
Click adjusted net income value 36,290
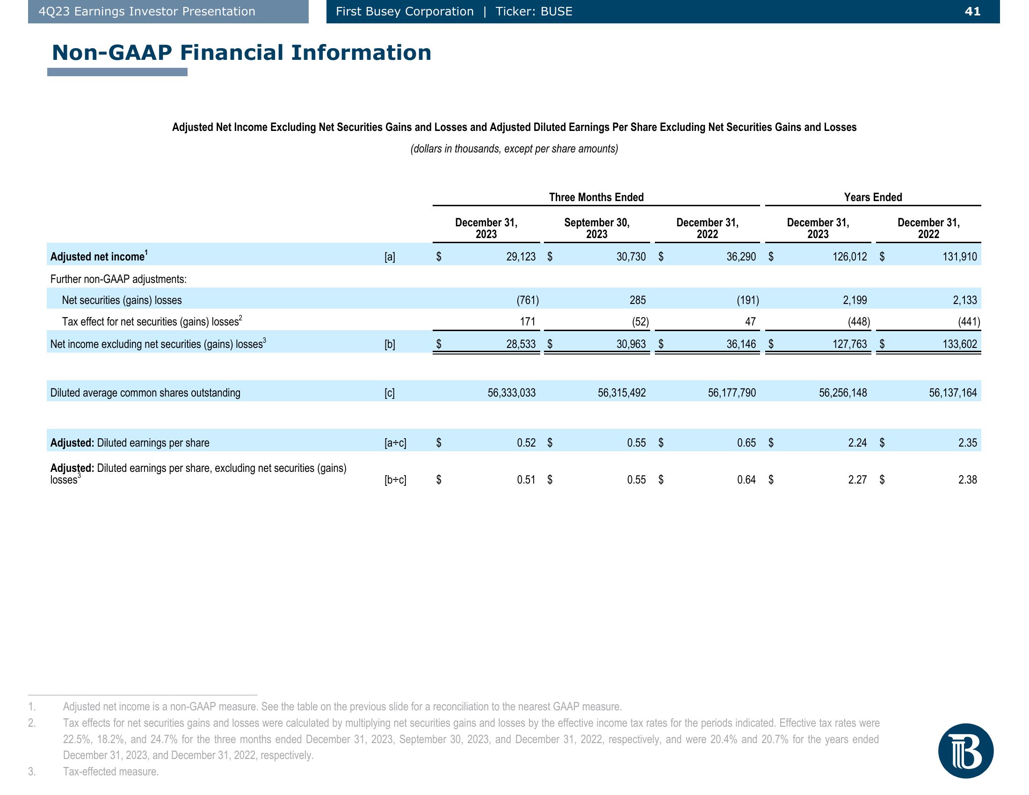click(741, 257)
